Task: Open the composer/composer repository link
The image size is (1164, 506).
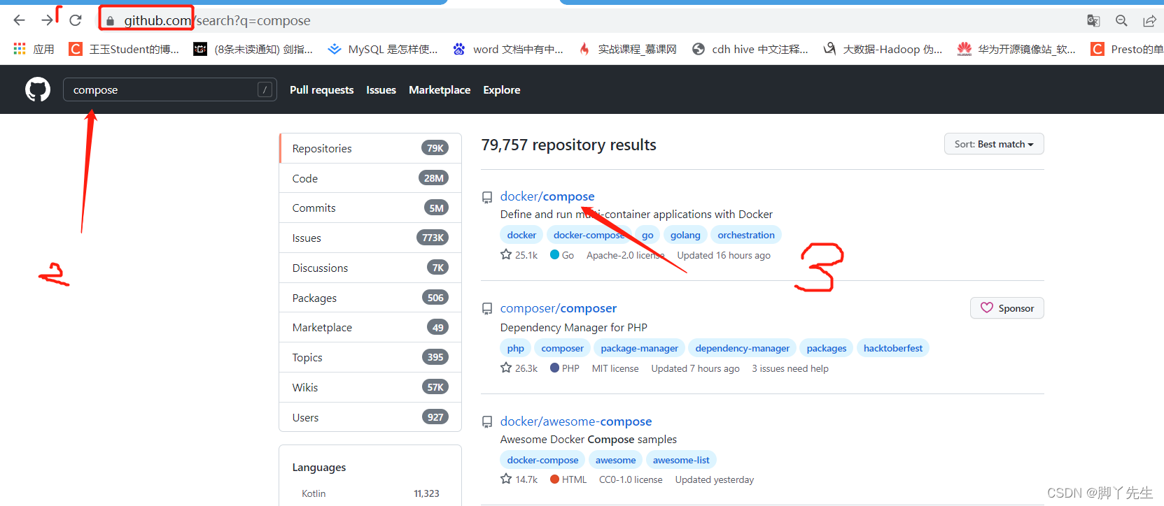Action: point(559,308)
